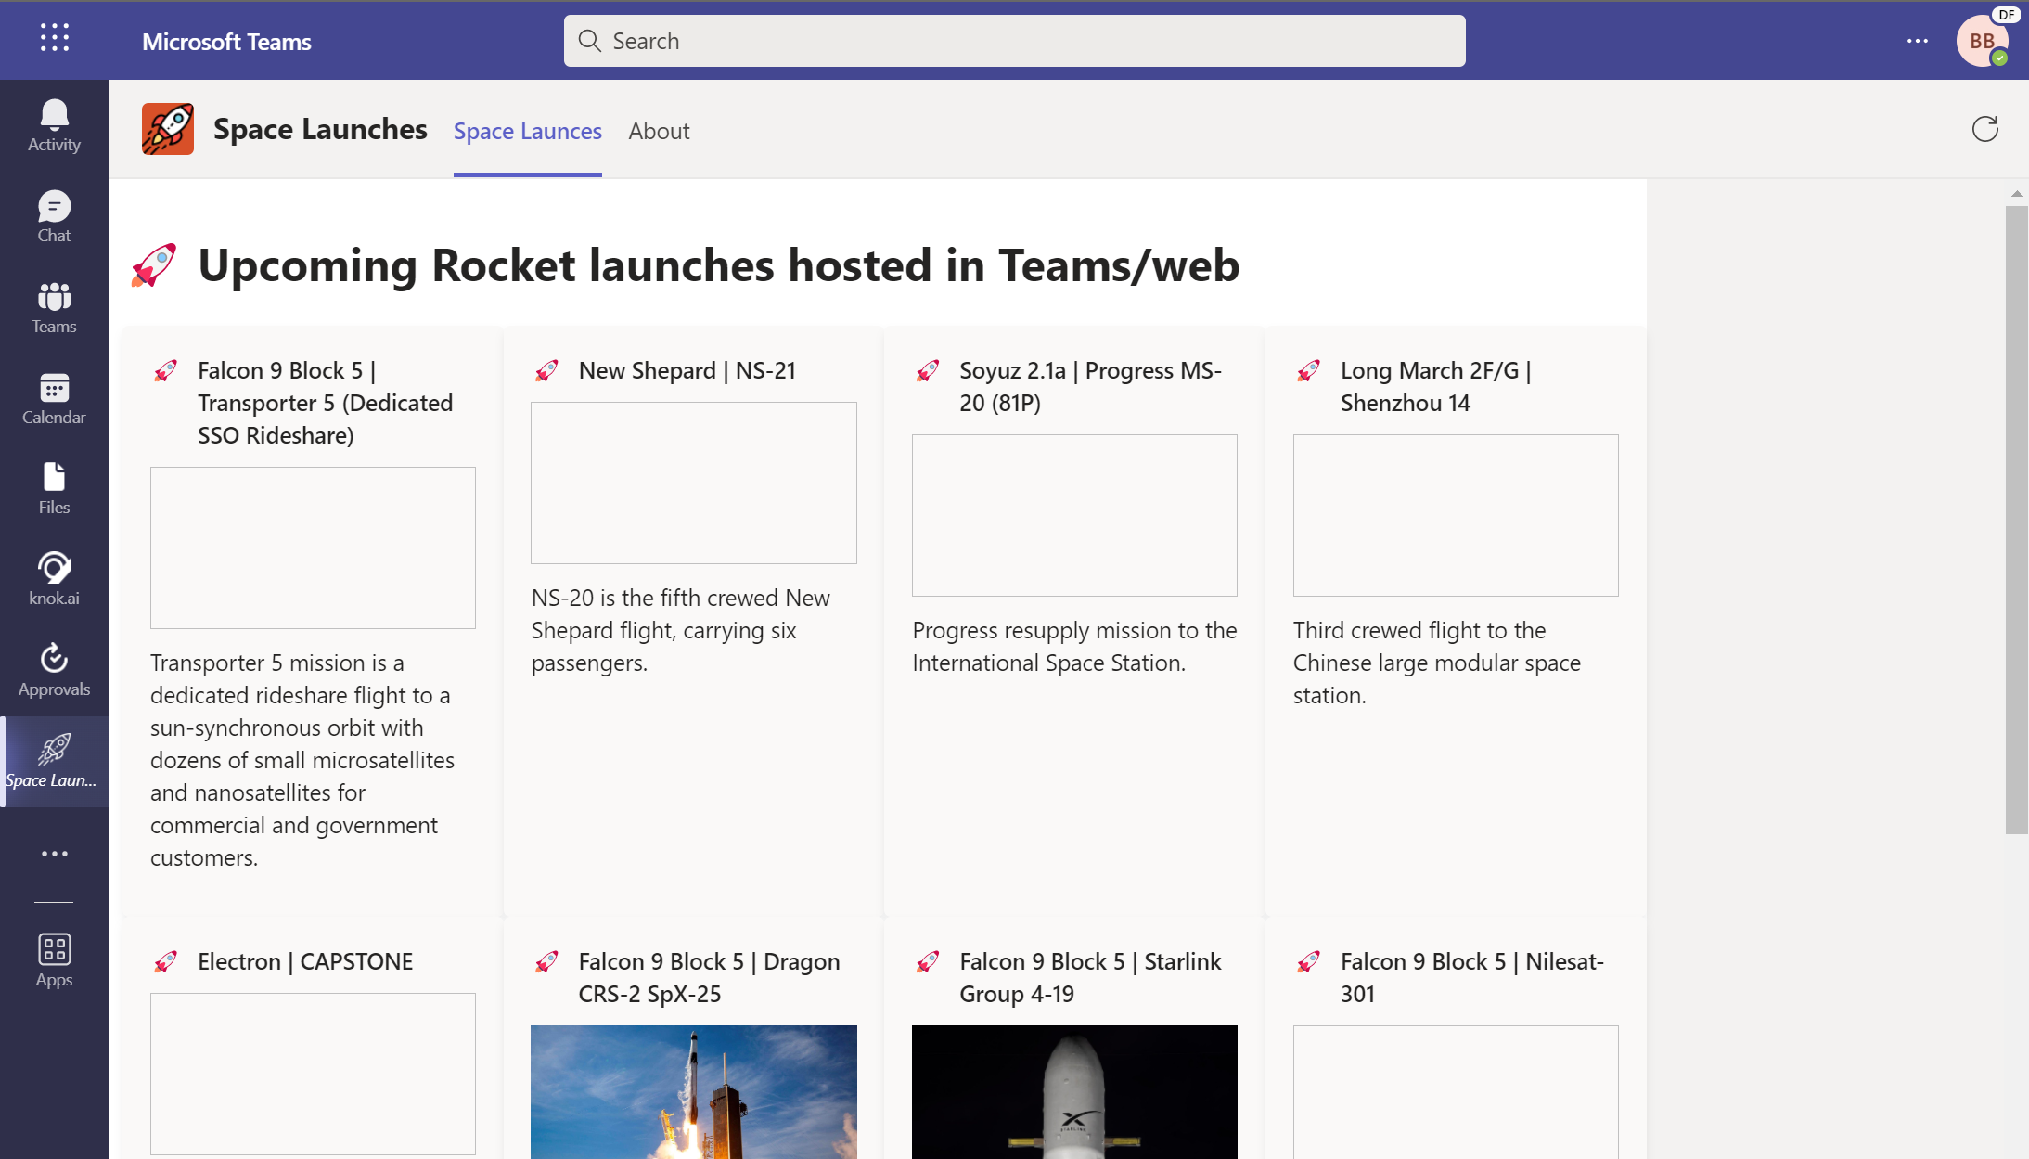The height and width of the screenshot is (1159, 2029).
Task: Reload the tab with refresh icon
Action: tap(1984, 129)
